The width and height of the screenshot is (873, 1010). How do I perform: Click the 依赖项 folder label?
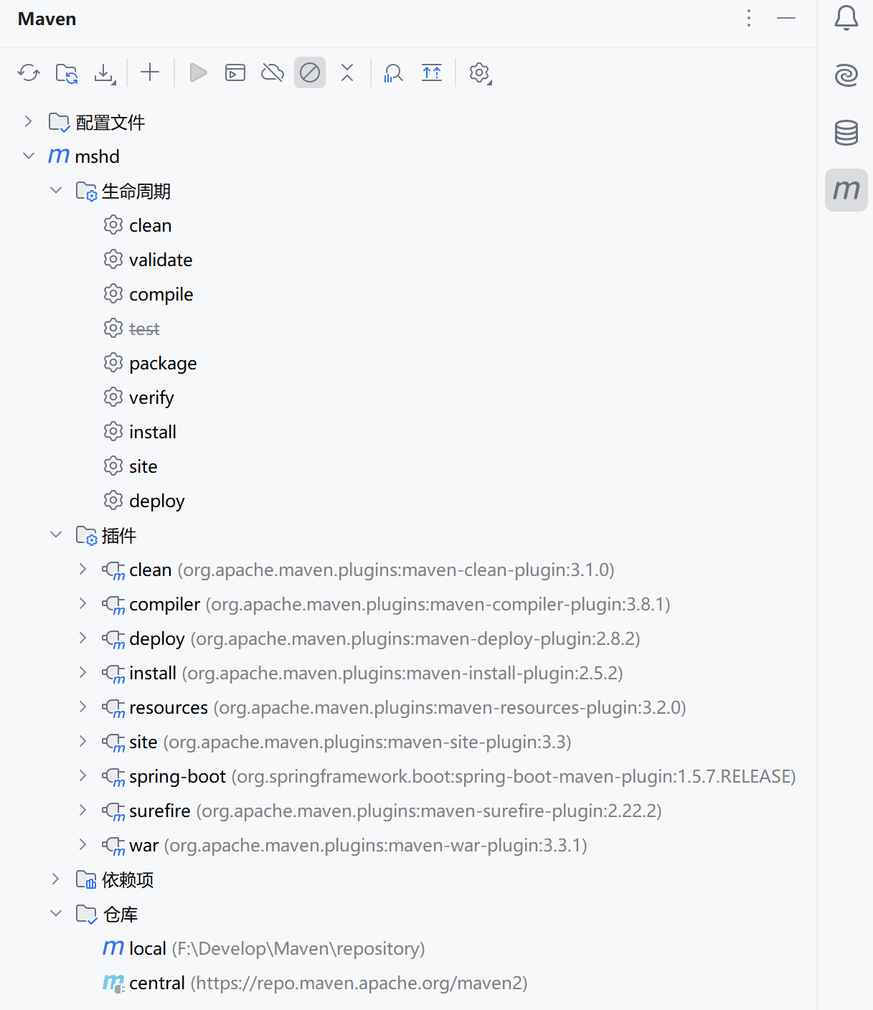(128, 880)
